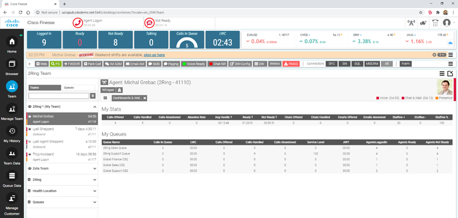The image size is (458, 218).
Task: Open Manage Customer in sidebar
Action: point(12,198)
